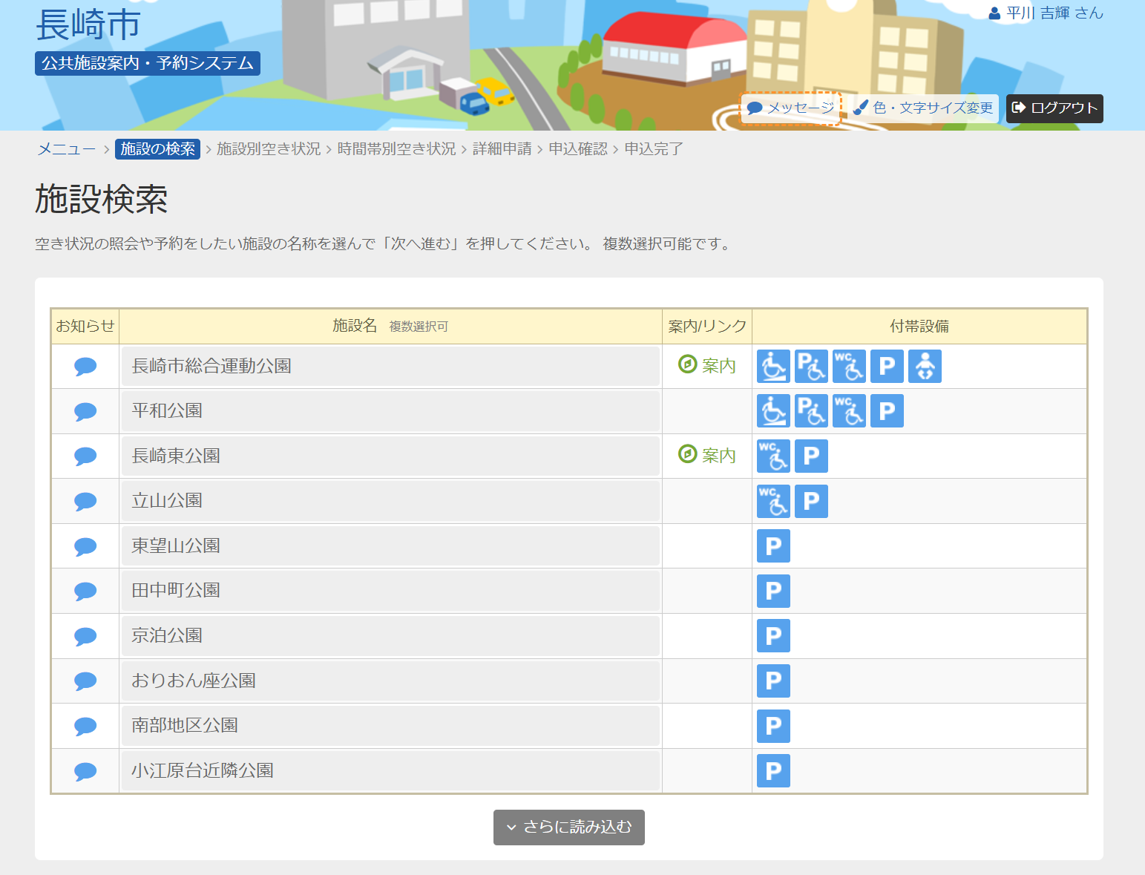Expand list with さらに読み込む
This screenshot has width=1145, height=875.
(x=568, y=827)
